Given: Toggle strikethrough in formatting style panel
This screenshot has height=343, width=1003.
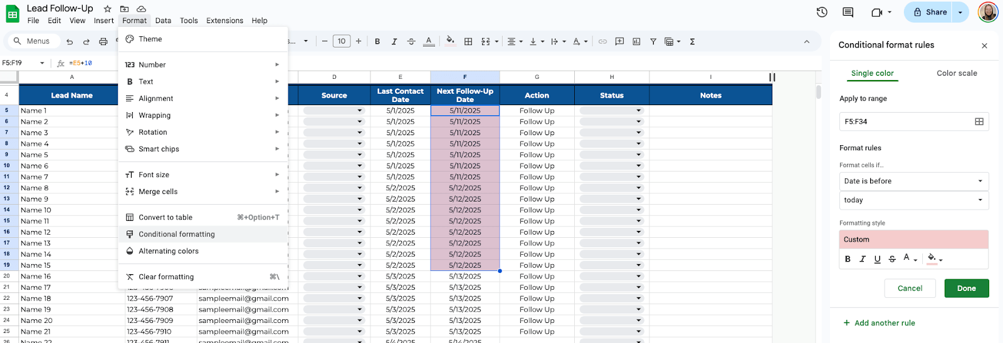Looking at the screenshot, I should coord(892,259).
